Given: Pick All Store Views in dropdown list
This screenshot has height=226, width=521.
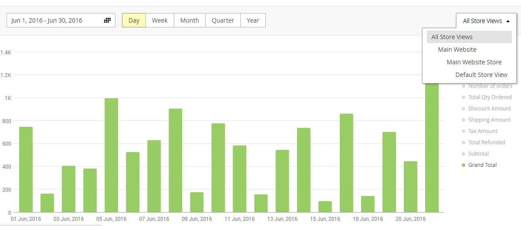Looking at the screenshot, I should [x=452, y=37].
